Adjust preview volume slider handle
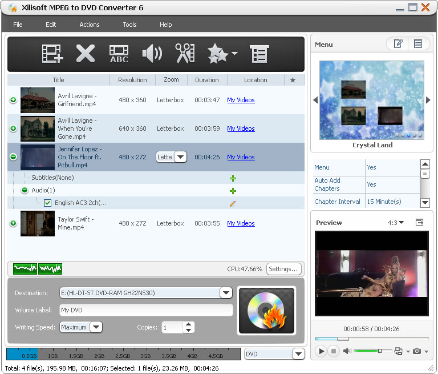The image size is (438, 374). 380,351
